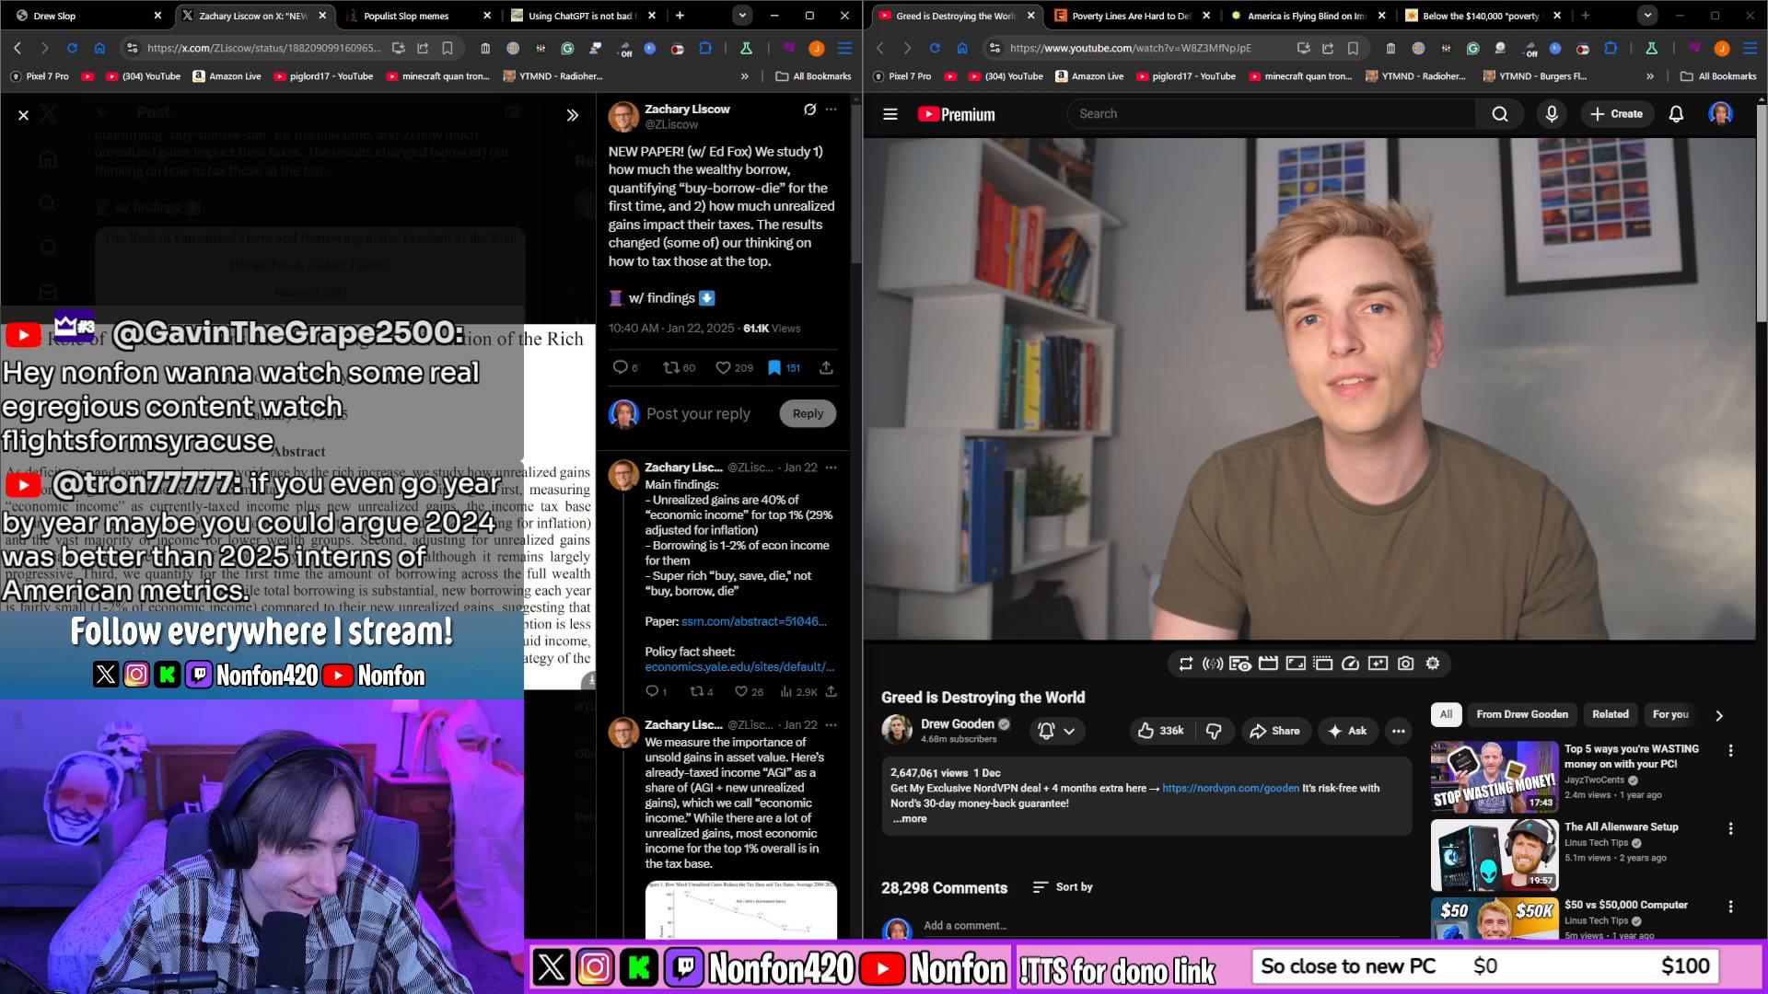The image size is (1768, 994).
Task: Toggle the subscription notification bell
Action: (x=1045, y=730)
